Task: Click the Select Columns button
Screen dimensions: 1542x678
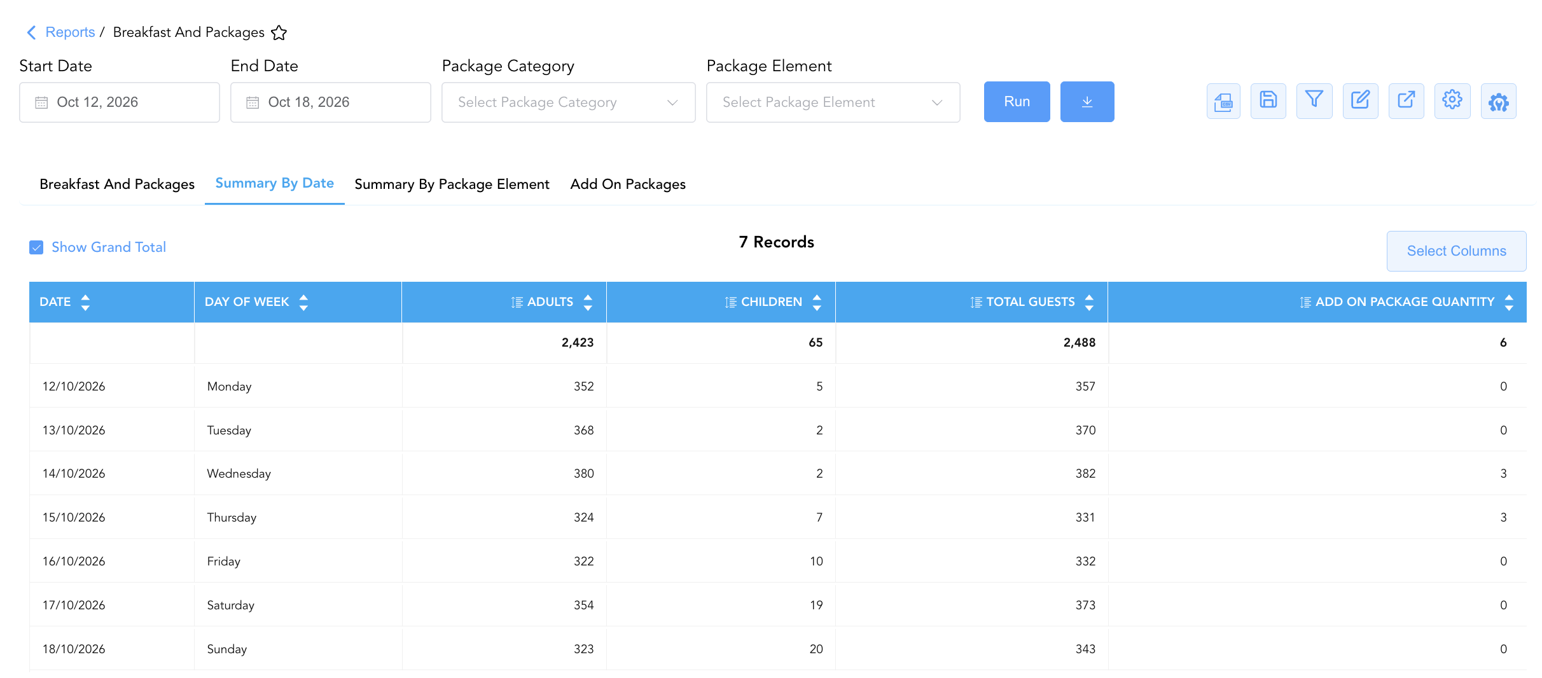Action: (1456, 251)
